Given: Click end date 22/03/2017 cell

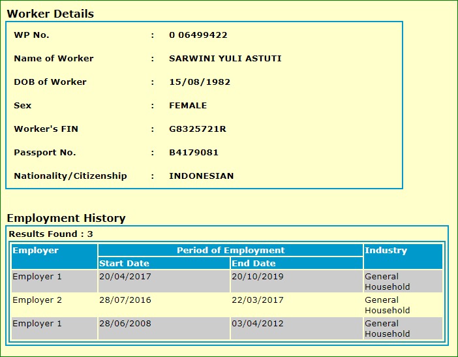Looking at the screenshot, I should tap(257, 300).
